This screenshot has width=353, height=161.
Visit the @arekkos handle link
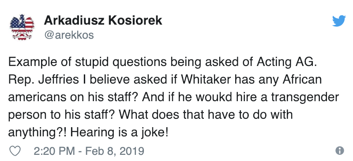tap(69, 35)
